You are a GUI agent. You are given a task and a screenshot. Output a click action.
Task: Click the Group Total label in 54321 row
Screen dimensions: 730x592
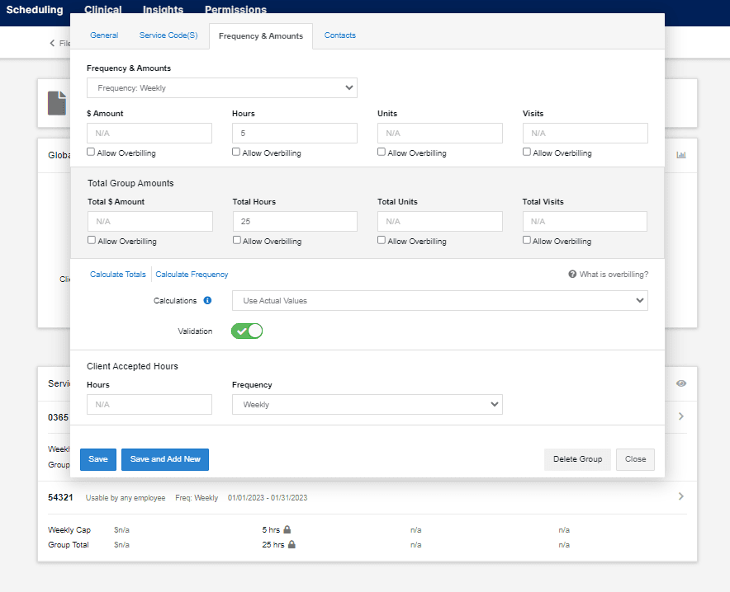[69, 545]
